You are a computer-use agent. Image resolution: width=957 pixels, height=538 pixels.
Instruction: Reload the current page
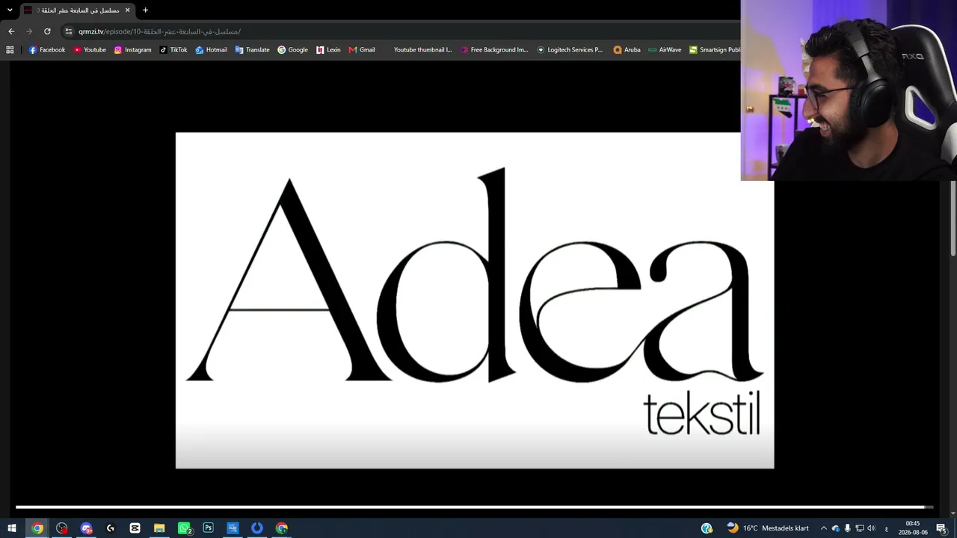[47, 31]
